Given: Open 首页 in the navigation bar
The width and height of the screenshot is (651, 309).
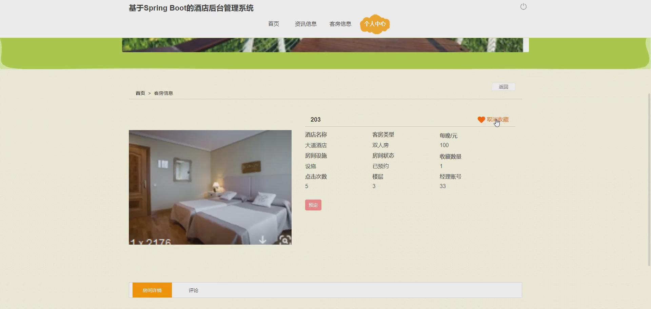Looking at the screenshot, I should coord(273,24).
